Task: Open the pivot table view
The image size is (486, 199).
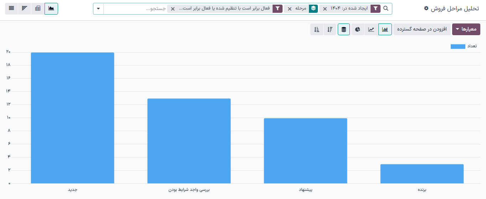Action: pos(38,8)
